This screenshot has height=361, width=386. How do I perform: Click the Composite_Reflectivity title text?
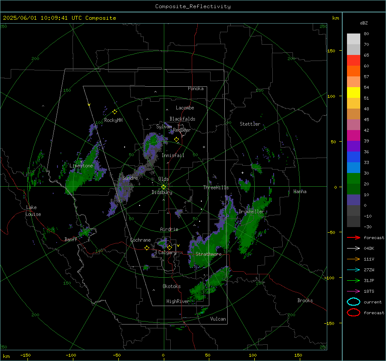(x=193, y=6)
